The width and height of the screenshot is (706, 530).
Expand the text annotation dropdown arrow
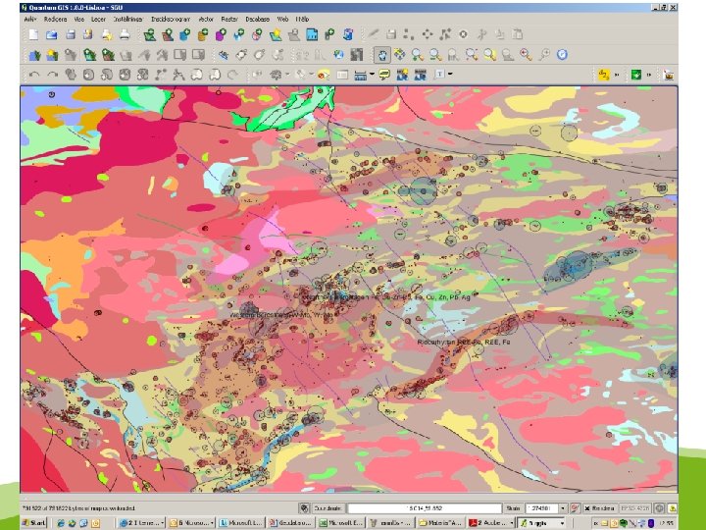click(x=451, y=74)
